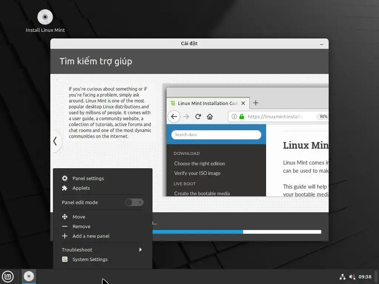Viewport: 379px width, 284px height.
Task: Click the https://linuxmint-installa address field
Action: tap(275, 116)
